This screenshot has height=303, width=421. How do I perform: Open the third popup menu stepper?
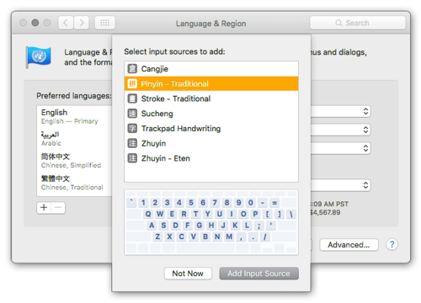click(x=365, y=148)
